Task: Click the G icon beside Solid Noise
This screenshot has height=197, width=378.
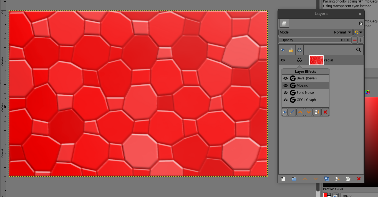Action: tap(293, 93)
